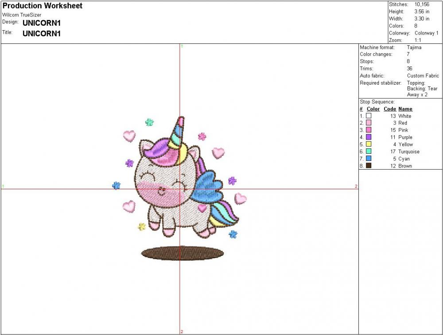Select the Brown color swatch
443x335 pixels.
coord(369,165)
